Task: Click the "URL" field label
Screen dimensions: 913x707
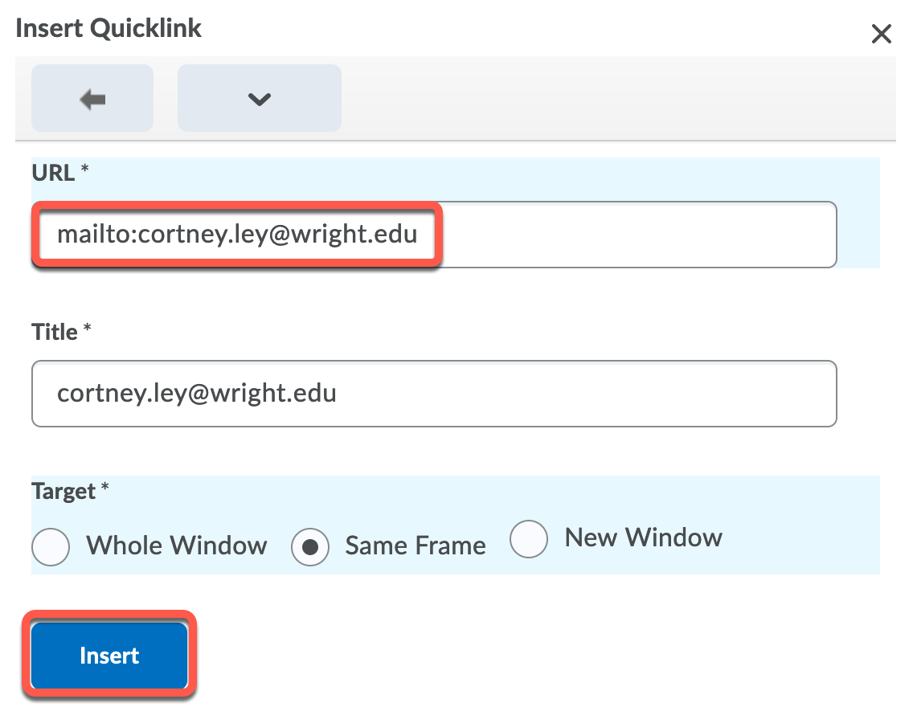Action: coord(53,173)
